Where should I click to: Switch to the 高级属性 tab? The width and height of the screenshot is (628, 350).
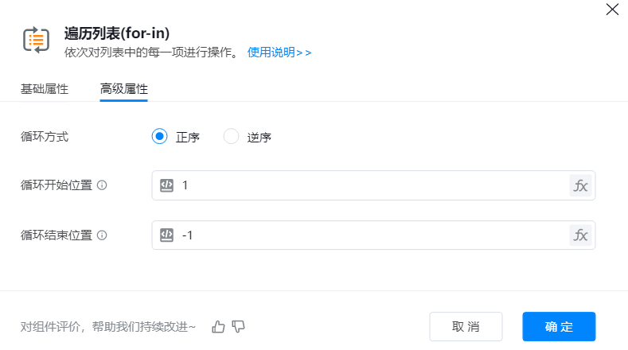(x=123, y=88)
